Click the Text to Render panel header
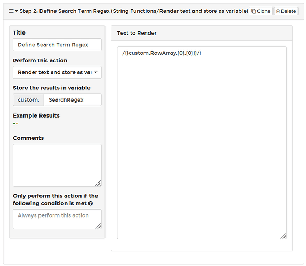306x266 pixels. pos(202,33)
